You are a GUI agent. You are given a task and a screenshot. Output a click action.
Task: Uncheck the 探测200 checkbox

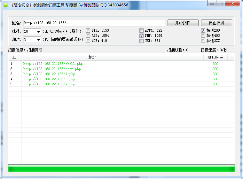pyautogui.click(x=203, y=31)
